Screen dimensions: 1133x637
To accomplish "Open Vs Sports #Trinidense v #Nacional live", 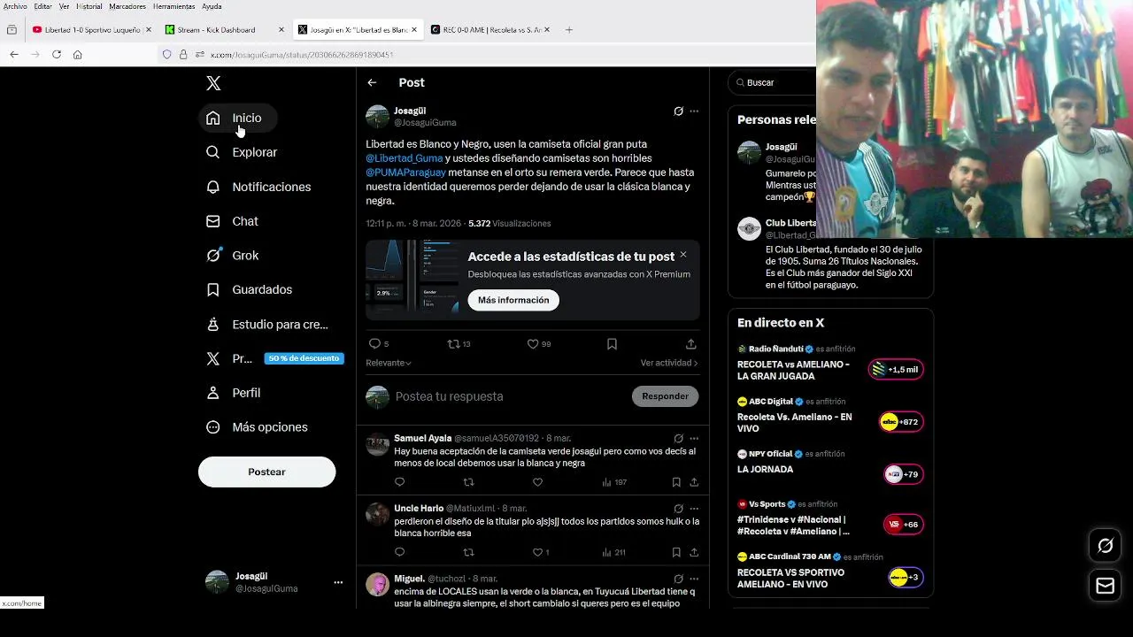I will (830, 519).
